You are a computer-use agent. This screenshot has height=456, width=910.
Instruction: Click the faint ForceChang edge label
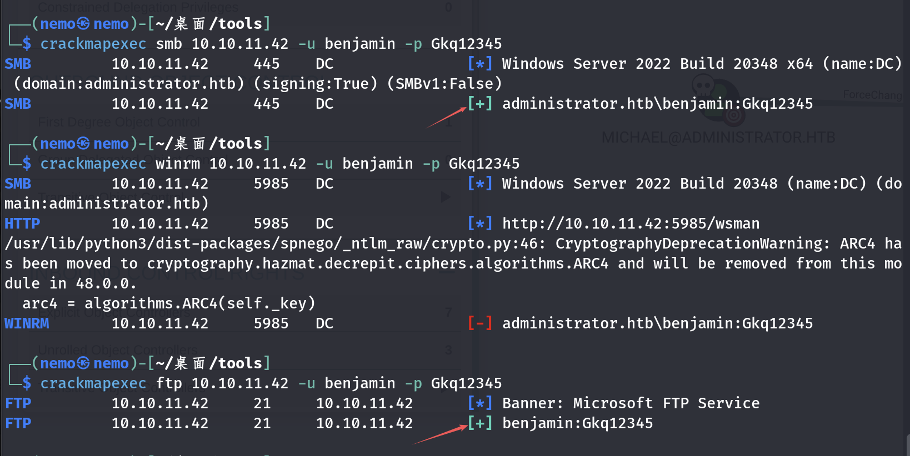point(872,95)
